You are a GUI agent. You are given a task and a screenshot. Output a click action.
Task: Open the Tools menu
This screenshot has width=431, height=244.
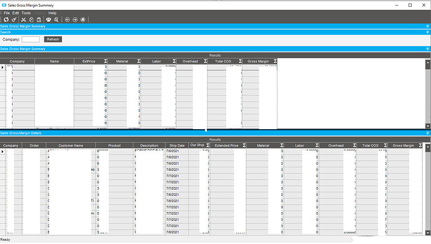26,13
